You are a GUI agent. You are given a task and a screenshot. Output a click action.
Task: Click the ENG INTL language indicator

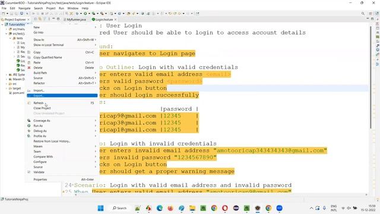334,208
